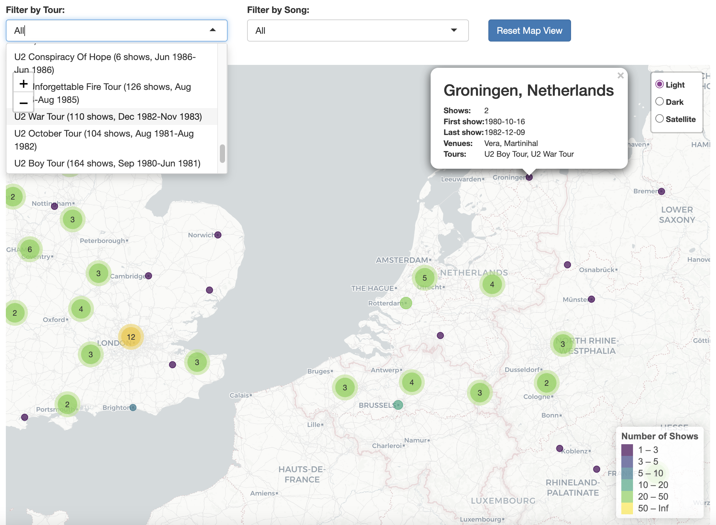The width and height of the screenshot is (716, 525).
Task: Click the Amsterdam cluster showing 5
Action: point(424,278)
